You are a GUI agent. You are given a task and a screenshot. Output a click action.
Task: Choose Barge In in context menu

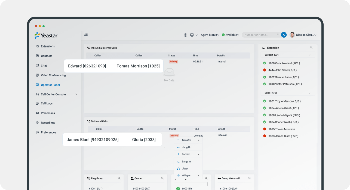188,162
